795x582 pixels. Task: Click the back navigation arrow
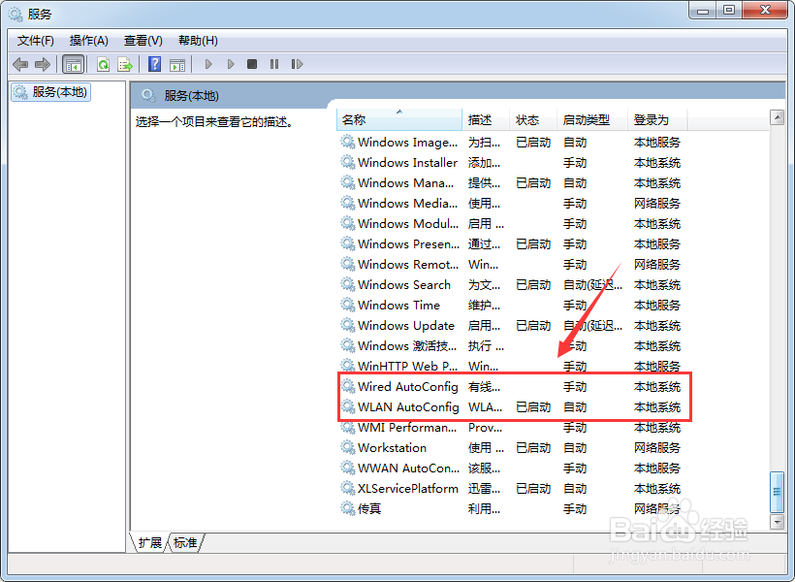click(x=20, y=63)
